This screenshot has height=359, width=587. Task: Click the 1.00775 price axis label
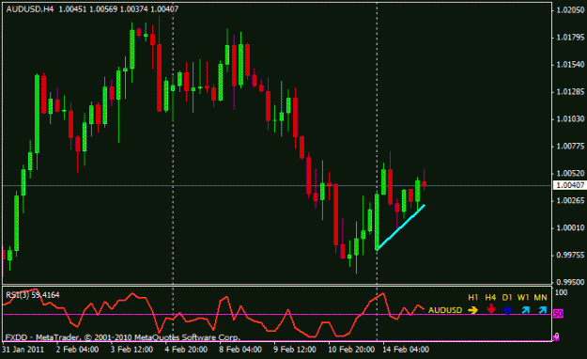click(570, 147)
